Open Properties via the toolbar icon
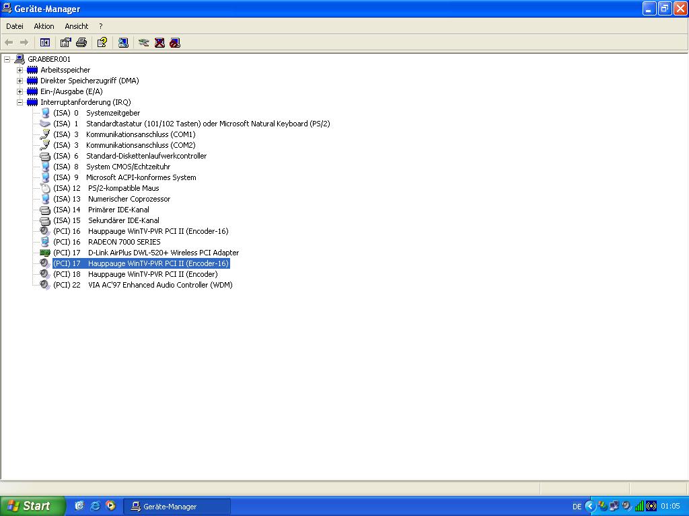 pyautogui.click(x=65, y=42)
